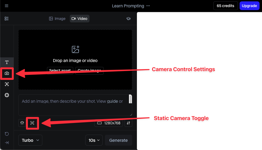Open the 10s duration dropdown
The image size is (262, 150).
(94, 140)
